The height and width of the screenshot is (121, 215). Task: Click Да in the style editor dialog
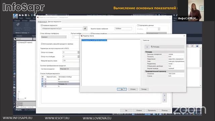[126, 111]
